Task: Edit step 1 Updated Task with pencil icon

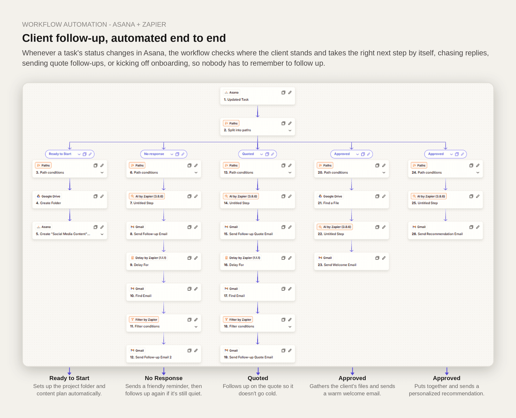Action: [290, 92]
